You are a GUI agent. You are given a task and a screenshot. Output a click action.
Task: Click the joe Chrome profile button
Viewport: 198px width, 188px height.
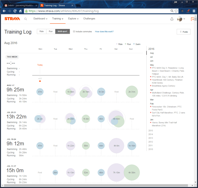(176, 2)
